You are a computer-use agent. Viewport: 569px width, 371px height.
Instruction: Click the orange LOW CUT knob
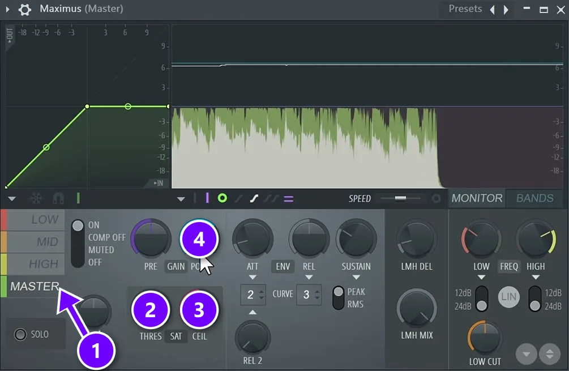tap(485, 338)
